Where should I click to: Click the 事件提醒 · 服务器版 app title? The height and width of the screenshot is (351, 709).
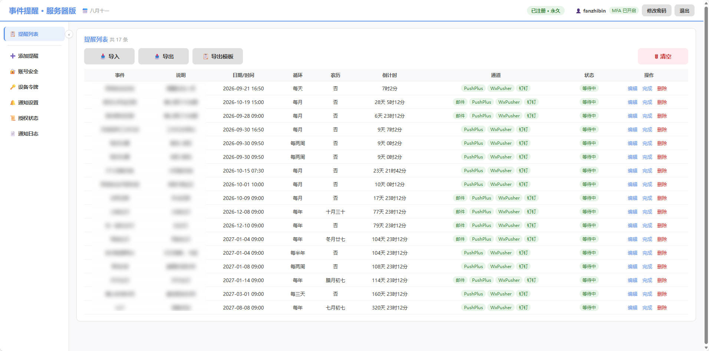pos(42,11)
